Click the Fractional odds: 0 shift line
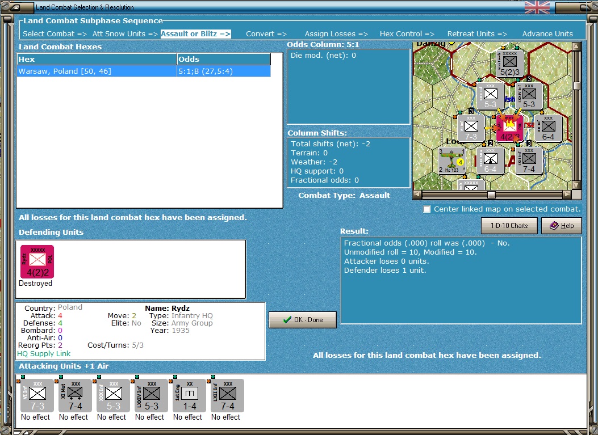This screenshot has height=435, width=598. (324, 180)
